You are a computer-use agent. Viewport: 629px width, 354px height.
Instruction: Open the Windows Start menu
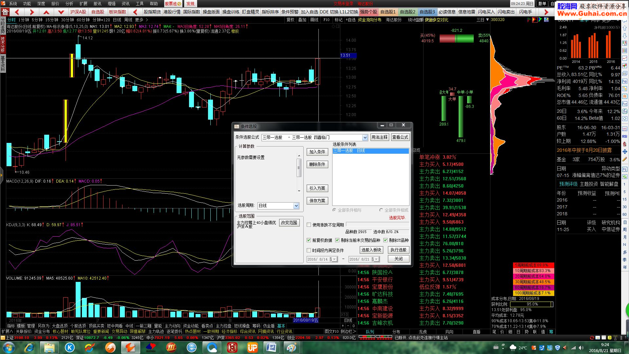tap(8, 347)
